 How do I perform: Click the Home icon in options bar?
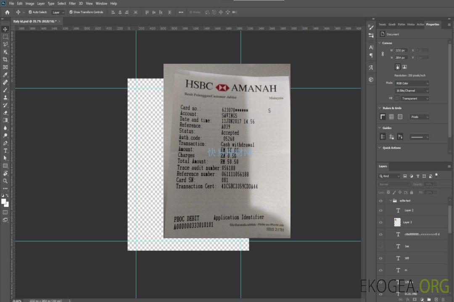click(7, 12)
